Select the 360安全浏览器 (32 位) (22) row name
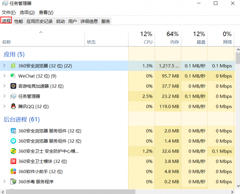The width and height of the screenshot is (240, 194). pyautogui.click(x=45, y=66)
